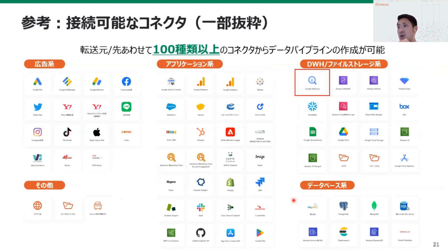Choose the MongoDB connector icon
Screen dimensions: 448x252
click(x=374, y=206)
